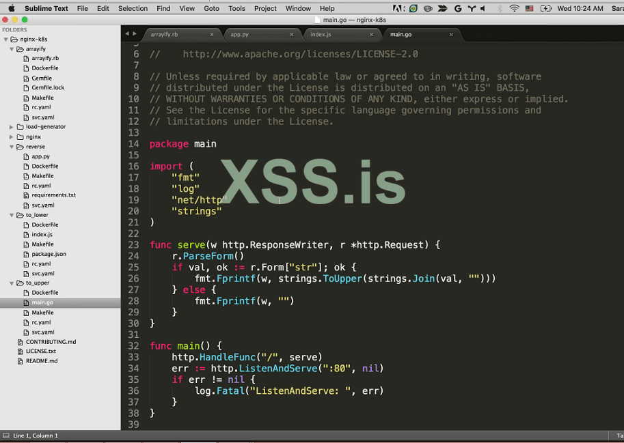624x443 pixels.
Task: Click the US flag input source icon
Action: [x=529, y=8]
